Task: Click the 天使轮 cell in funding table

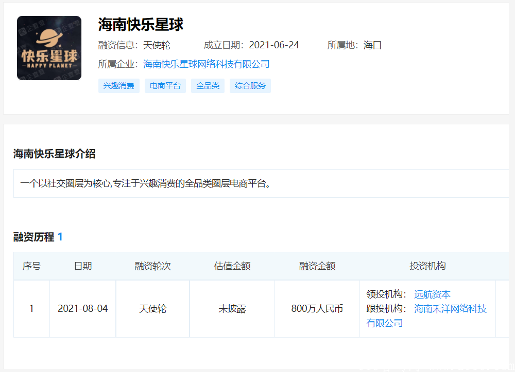Action: (153, 309)
